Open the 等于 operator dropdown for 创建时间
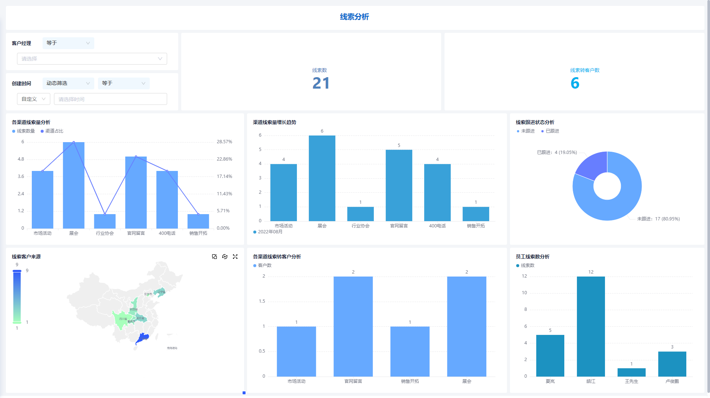710x398 pixels. pos(124,83)
